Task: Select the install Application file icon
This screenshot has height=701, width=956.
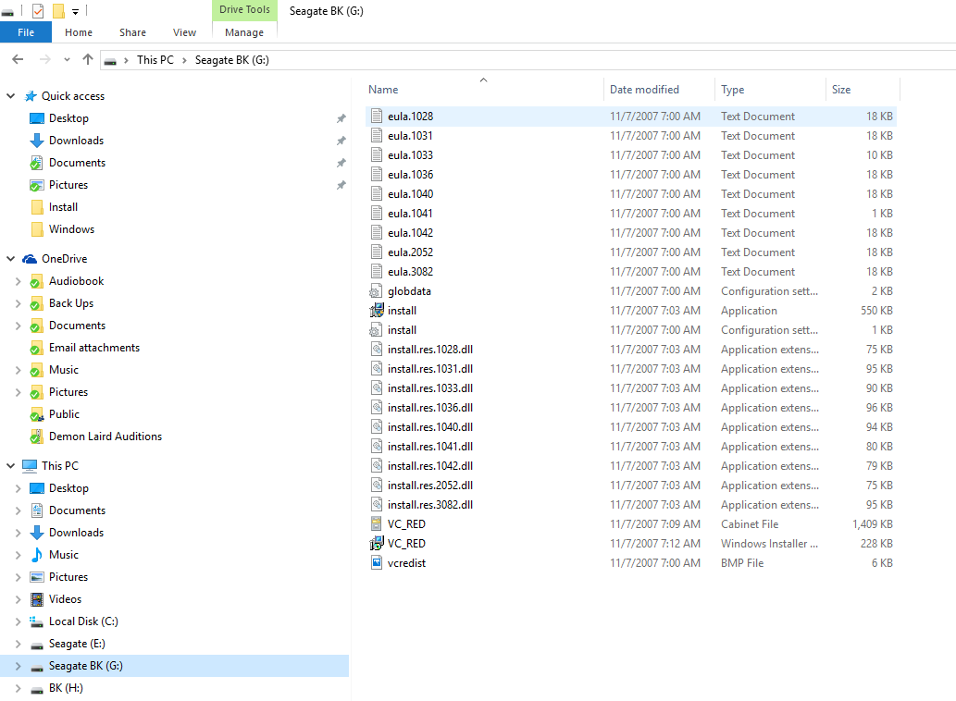Action: click(x=376, y=311)
